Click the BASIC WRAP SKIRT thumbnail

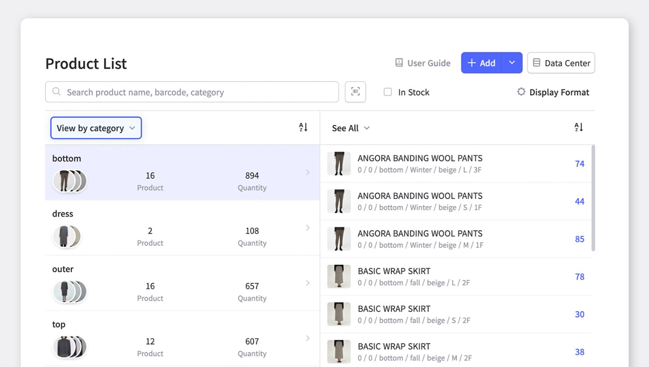click(x=339, y=276)
